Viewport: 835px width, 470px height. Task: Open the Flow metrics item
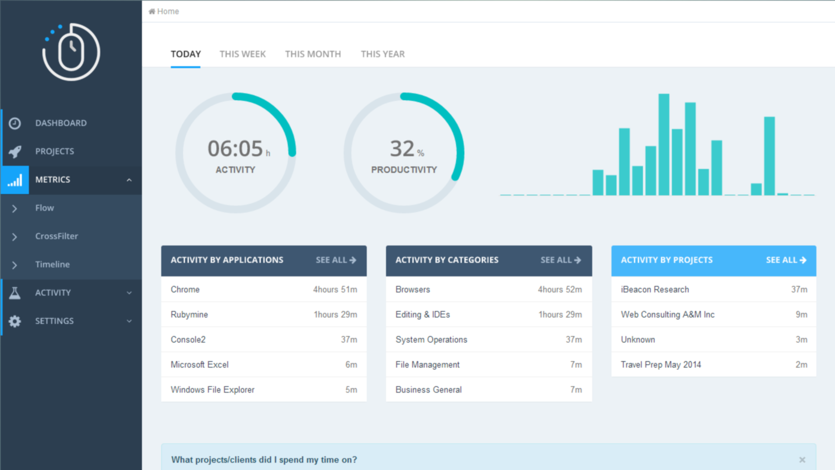(45, 208)
